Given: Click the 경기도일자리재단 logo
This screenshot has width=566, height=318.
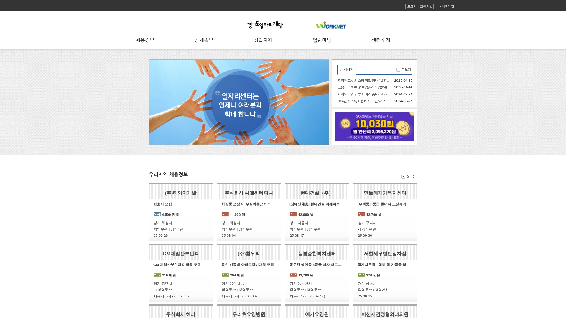Looking at the screenshot, I should point(265,25).
